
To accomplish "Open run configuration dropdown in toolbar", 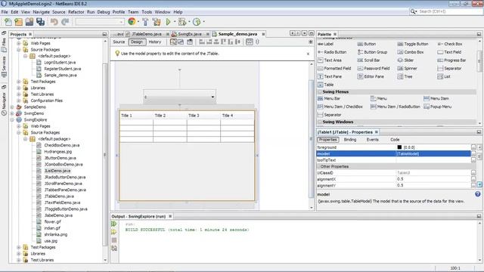I will (100, 22).
